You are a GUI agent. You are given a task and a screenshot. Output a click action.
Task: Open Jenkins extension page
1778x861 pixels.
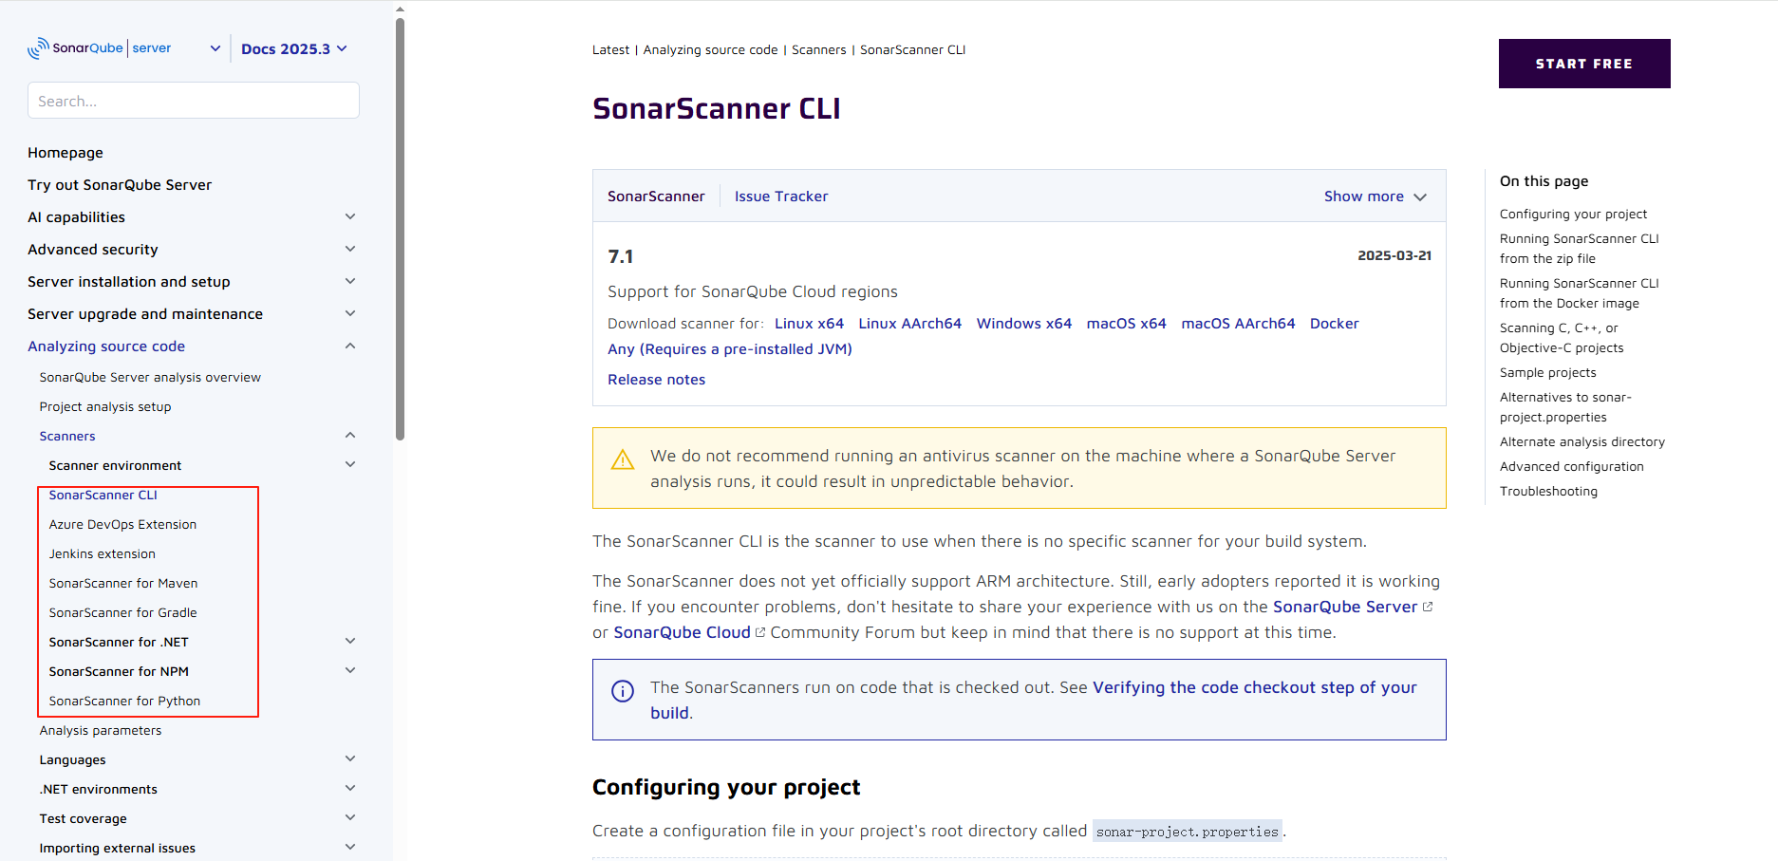[103, 554]
